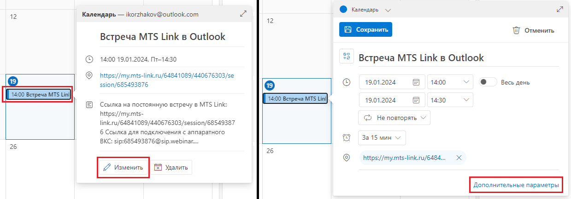Open the 14:30 end time dropdown
The image size is (571, 199).
pyautogui.click(x=450, y=100)
